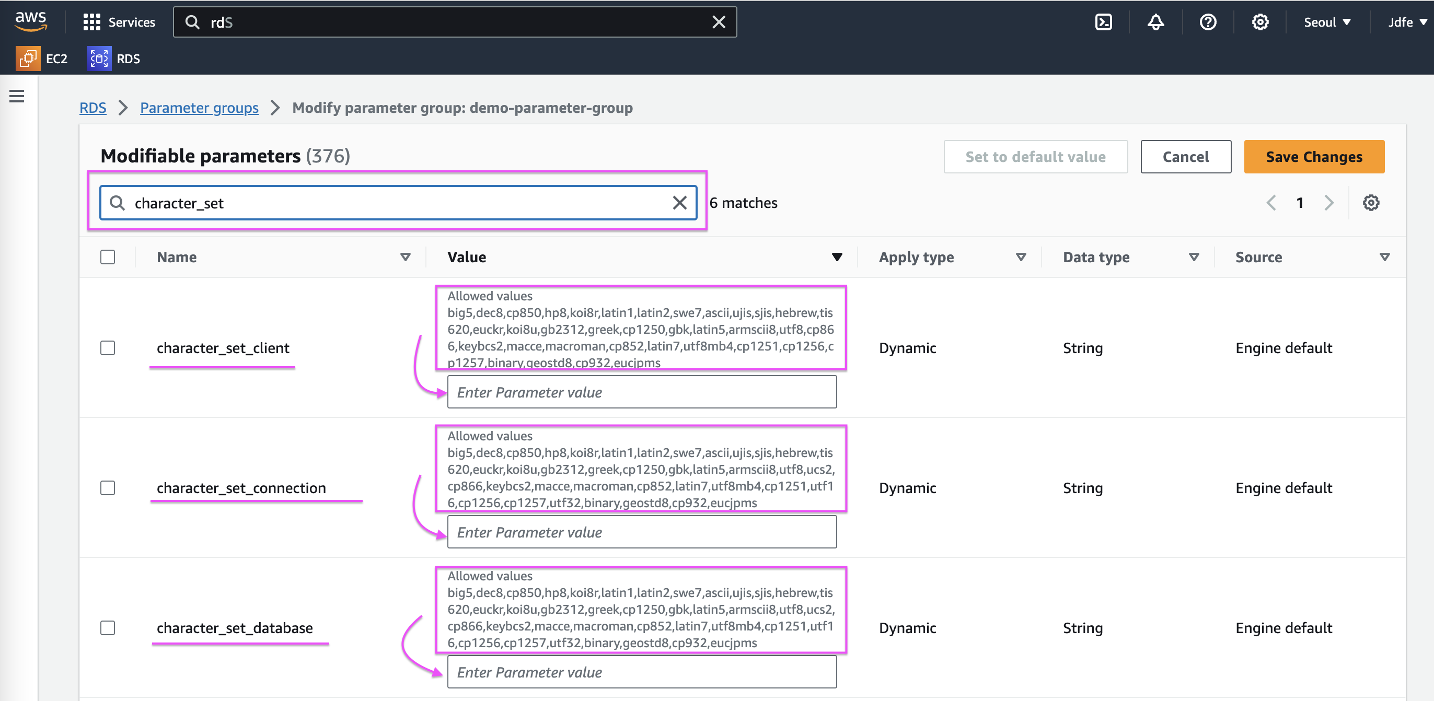Check the character_set_client checkbox
The width and height of the screenshot is (1434, 701).
pyautogui.click(x=108, y=348)
